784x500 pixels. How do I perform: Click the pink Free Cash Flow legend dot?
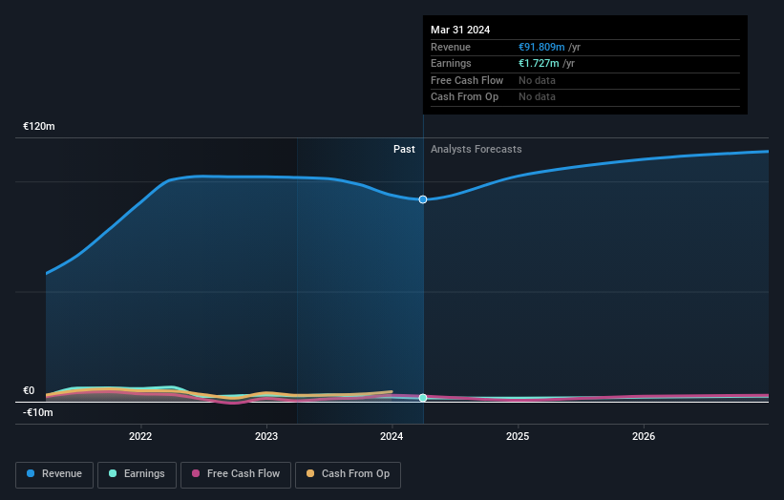[x=196, y=473]
